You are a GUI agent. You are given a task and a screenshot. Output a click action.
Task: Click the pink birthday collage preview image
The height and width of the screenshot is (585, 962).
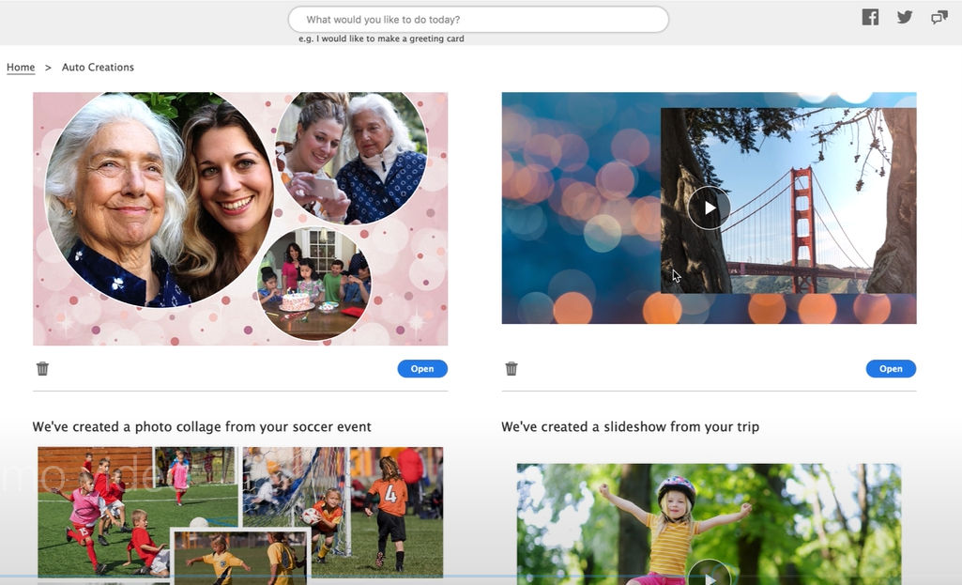(x=239, y=217)
